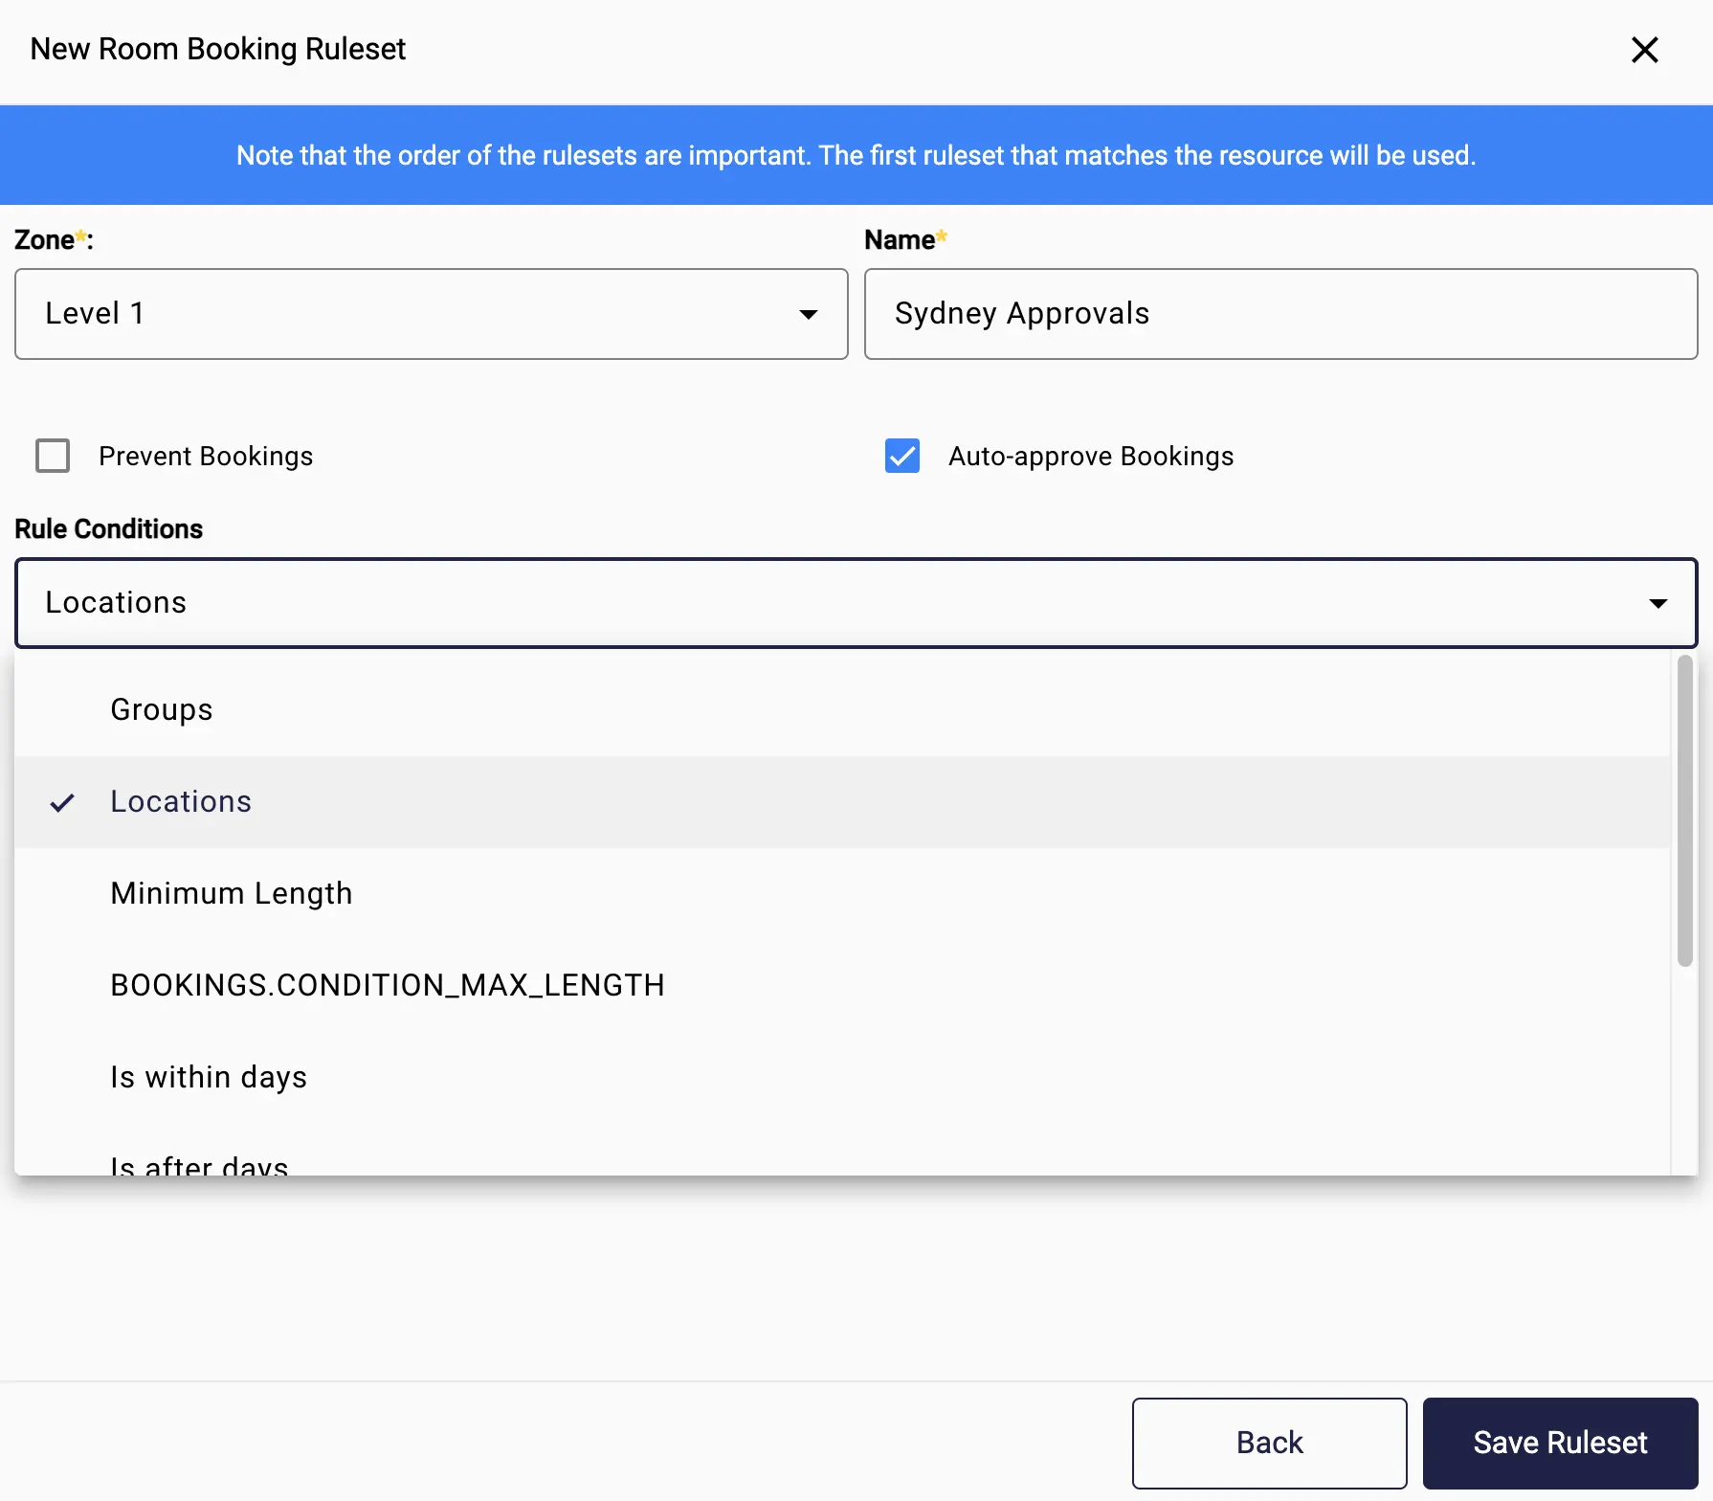Edit the Name field Sydney Approvals
The height and width of the screenshot is (1501, 1713).
click(x=1280, y=314)
